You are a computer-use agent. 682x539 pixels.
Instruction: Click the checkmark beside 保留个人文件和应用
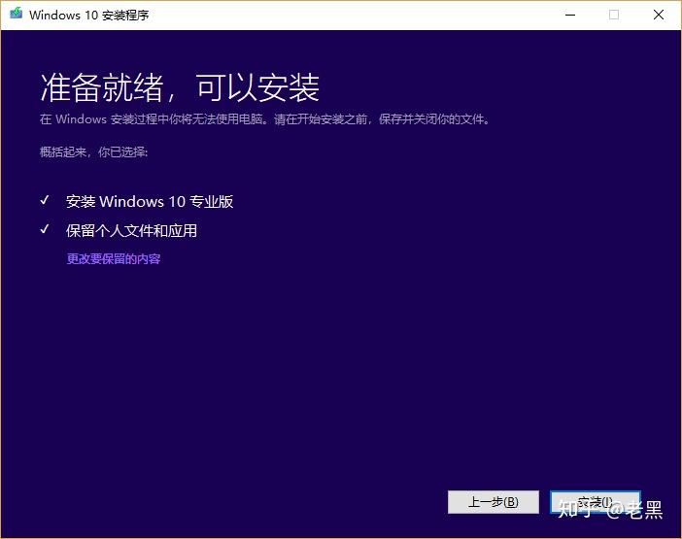[x=45, y=230]
